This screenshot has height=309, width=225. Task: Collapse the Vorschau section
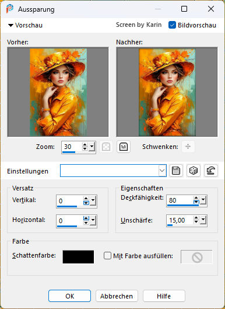pos(10,25)
